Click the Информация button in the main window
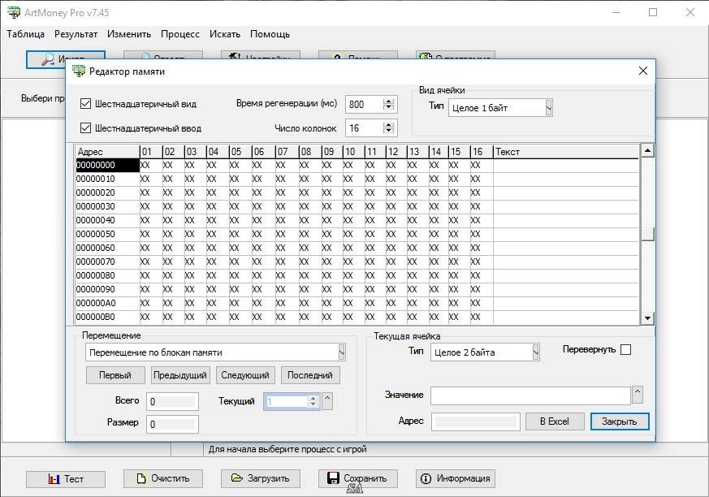This screenshot has height=497, width=709. (x=456, y=478)
